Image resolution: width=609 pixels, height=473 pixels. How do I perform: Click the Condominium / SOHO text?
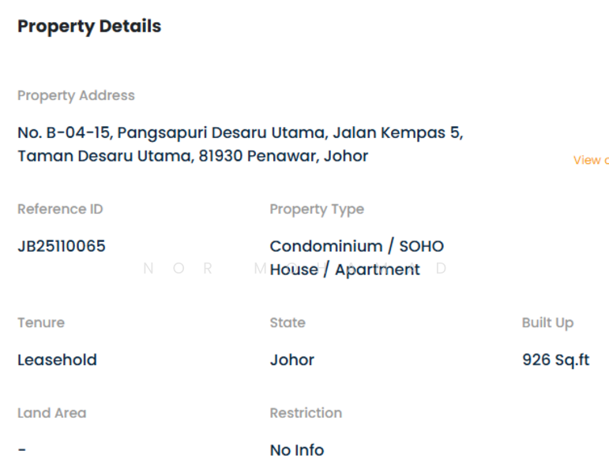[357, 246]
